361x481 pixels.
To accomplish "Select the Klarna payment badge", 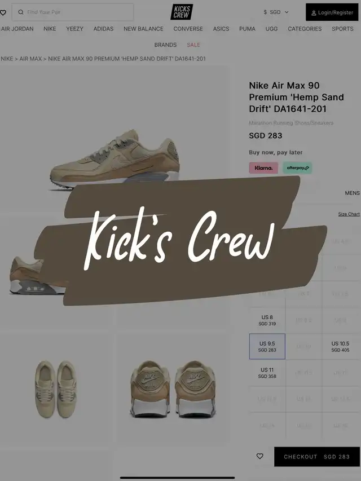I will (263, 168).
